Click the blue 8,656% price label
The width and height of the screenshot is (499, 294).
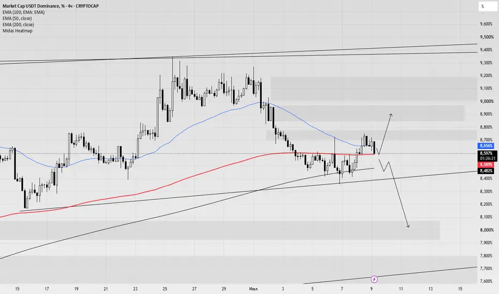point(486,145)
